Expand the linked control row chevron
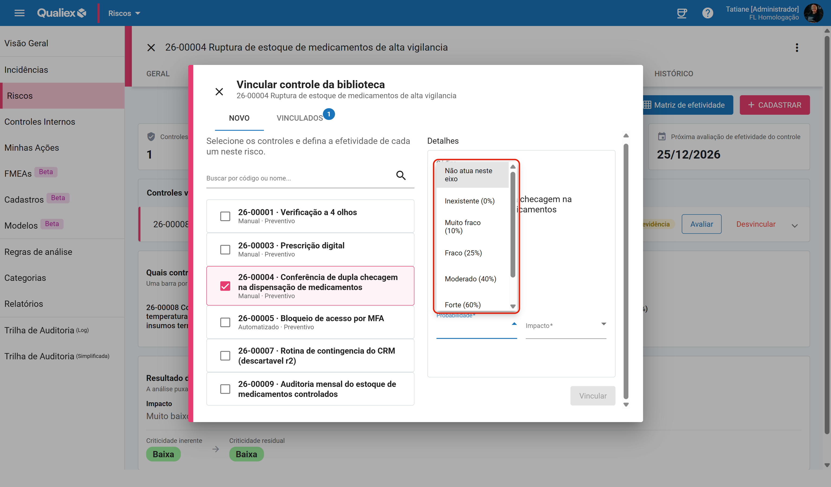831x487 pixels. pos(795,226)
